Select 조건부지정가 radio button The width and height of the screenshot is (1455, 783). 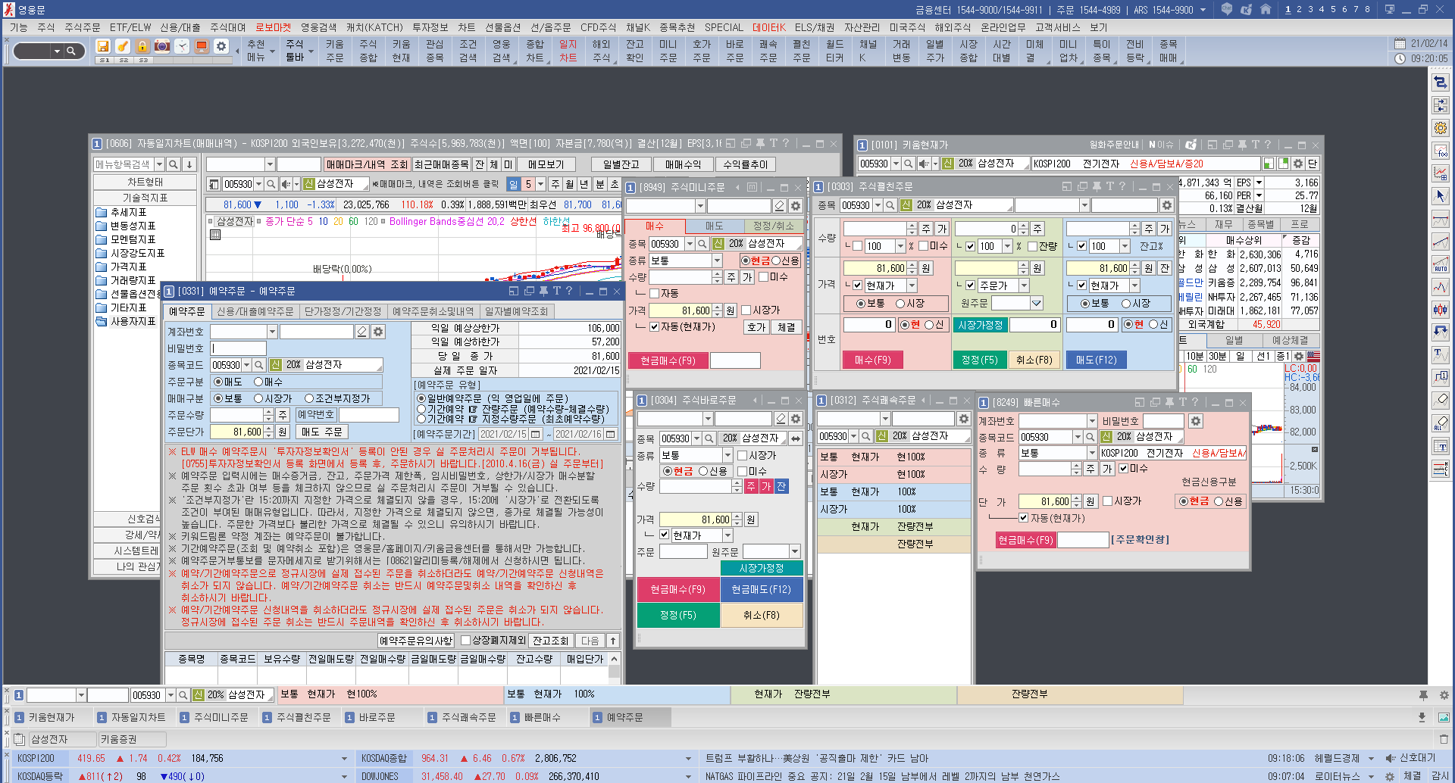pos(309,398)
